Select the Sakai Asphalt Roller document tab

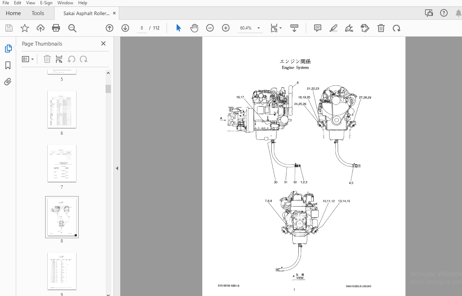coord(86,13)
